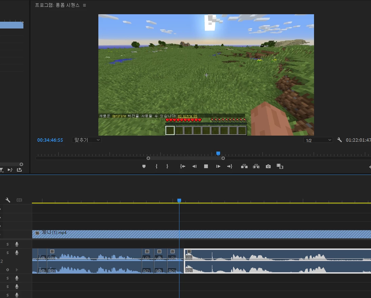The height and width of the screenshot is (298, 371).
Task: Select the 제니 (1).mp4 video clip
Action: pyautogui.click(x=201, y=234)
